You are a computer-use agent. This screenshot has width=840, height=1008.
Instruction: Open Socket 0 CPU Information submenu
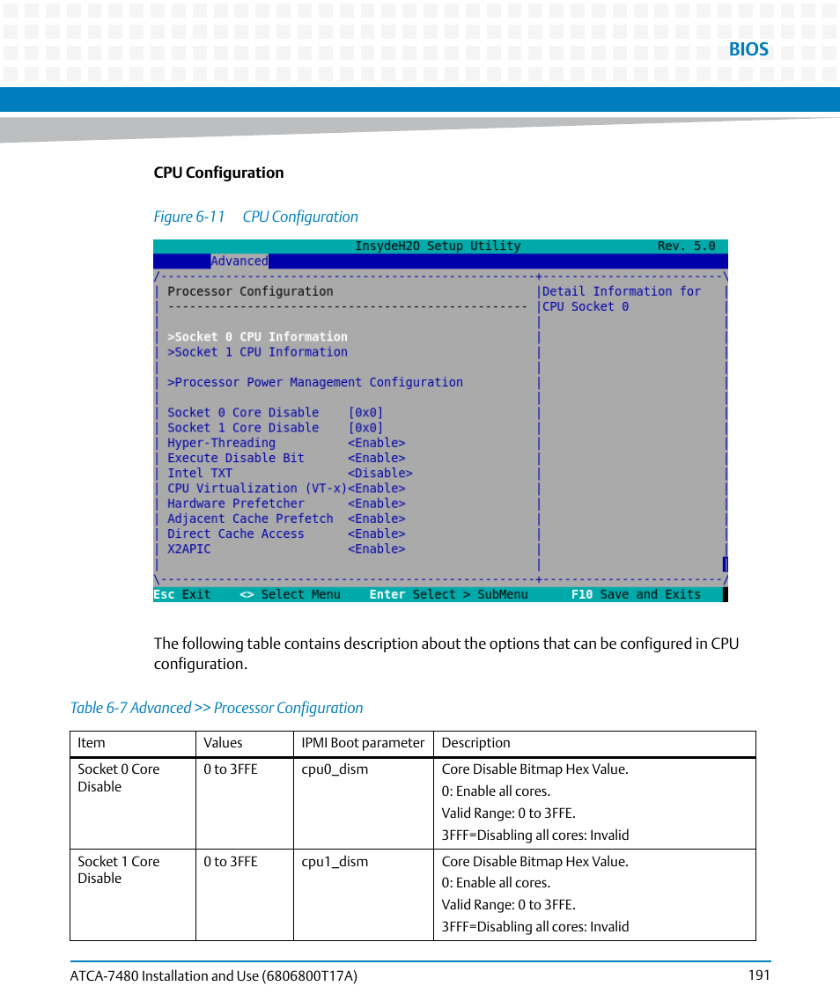(x=257, y=337)
